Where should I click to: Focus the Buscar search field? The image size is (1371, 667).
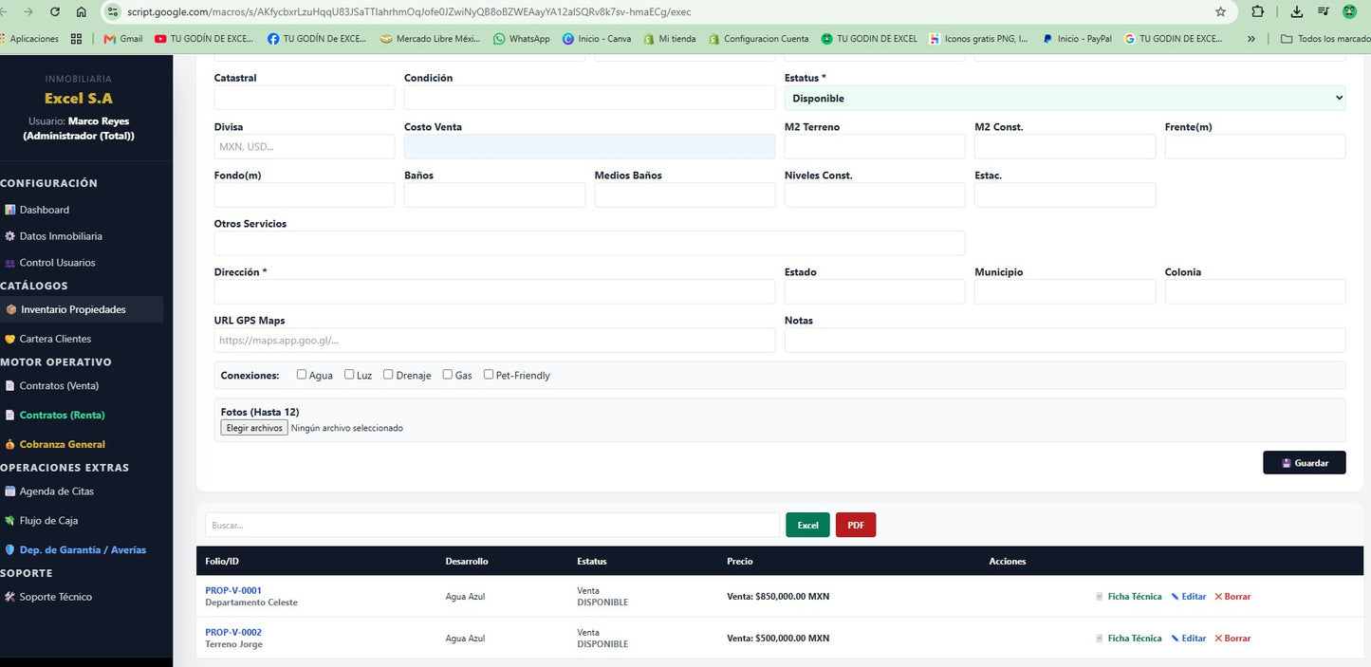click(492, 525)
